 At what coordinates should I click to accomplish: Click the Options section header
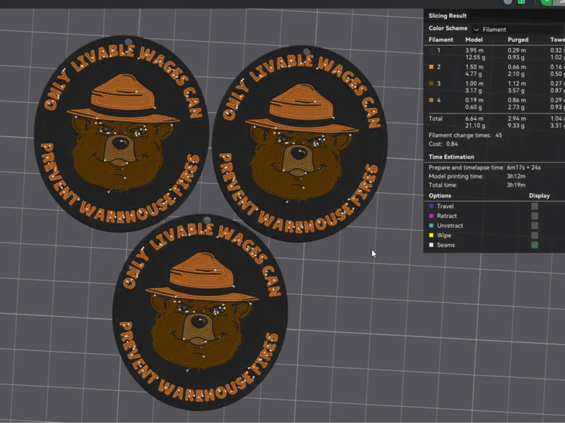[x=439, y=196]
